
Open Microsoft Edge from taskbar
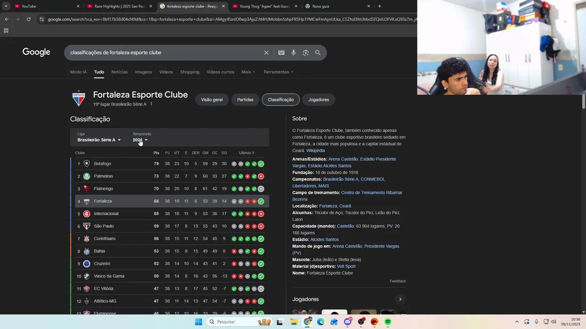click(320, 322)
